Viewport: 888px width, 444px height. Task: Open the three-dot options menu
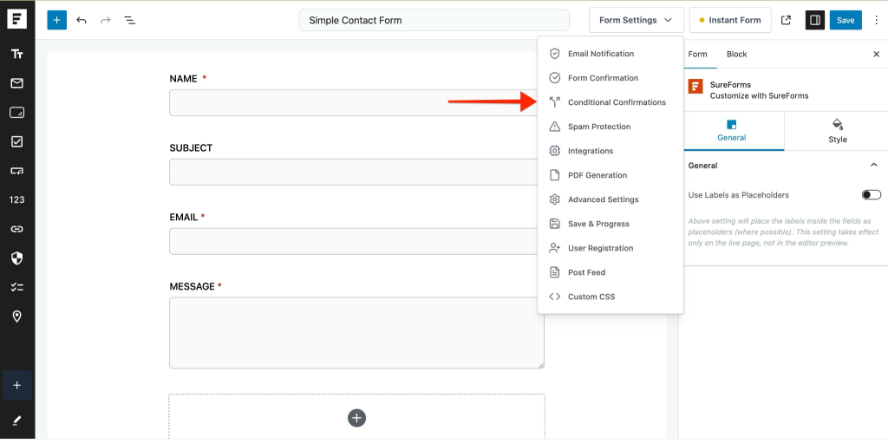click(x=878, y=20)
